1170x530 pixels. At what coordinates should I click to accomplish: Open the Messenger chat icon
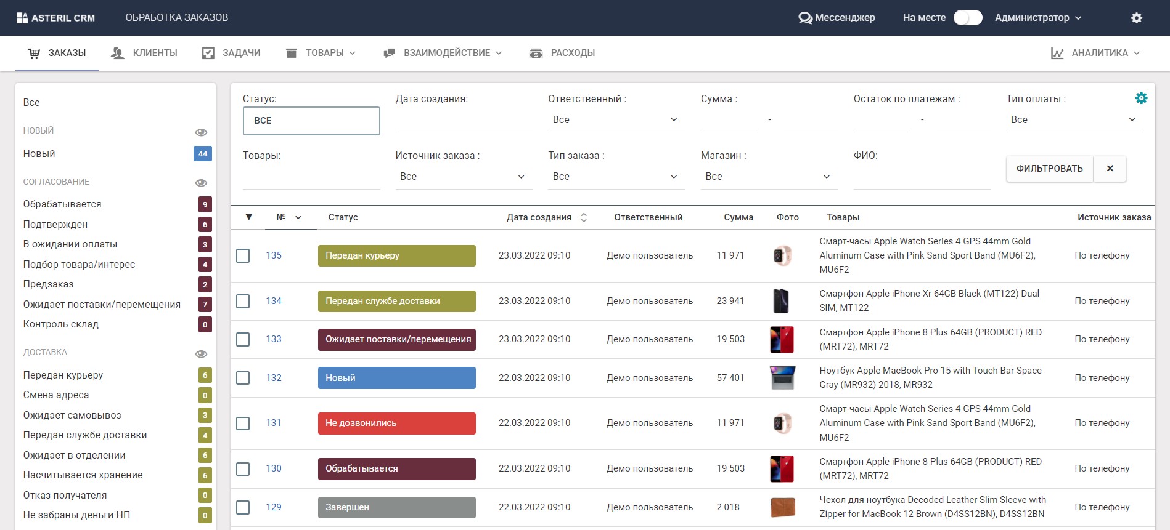coord(805,18)
